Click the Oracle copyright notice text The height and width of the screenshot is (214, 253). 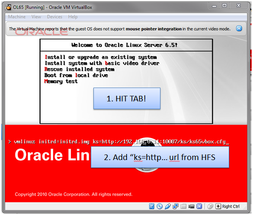coord(74,194)
